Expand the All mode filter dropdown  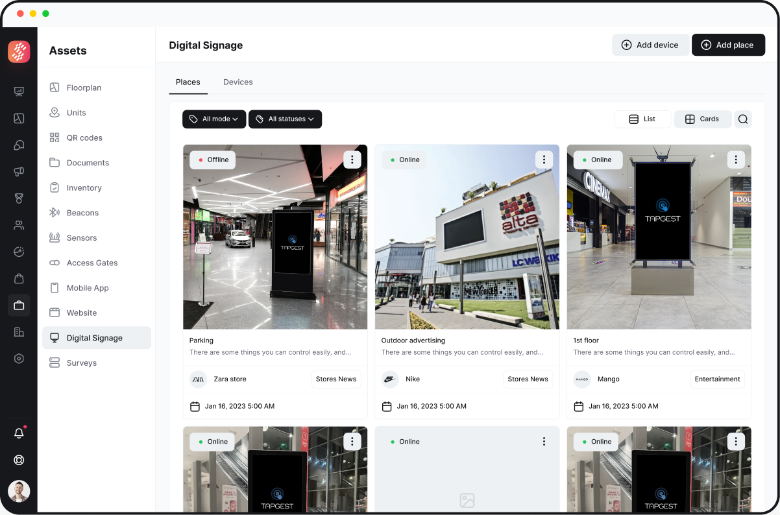[214, 119]
